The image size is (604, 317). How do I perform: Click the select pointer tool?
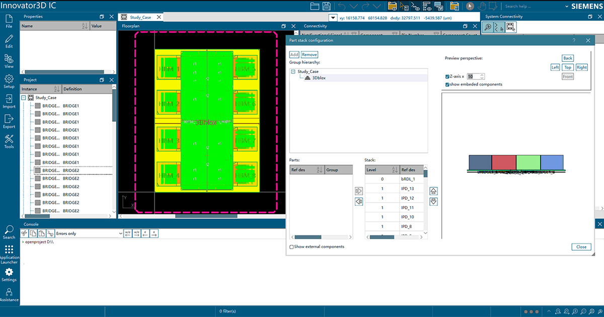470,6
